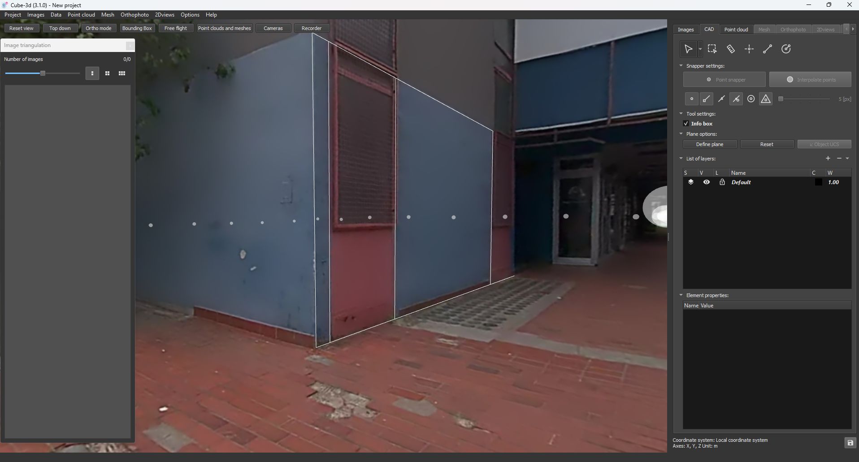Open the dropdown arrow beside pointer tool

(x=700, y=50)
